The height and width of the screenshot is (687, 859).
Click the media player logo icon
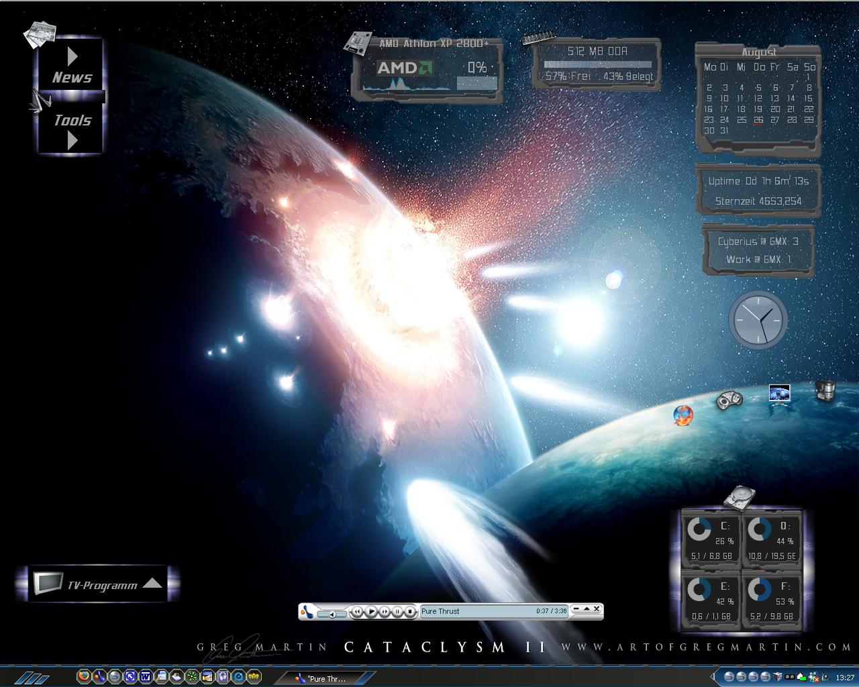pyautogui.click(x=307, y=611)
